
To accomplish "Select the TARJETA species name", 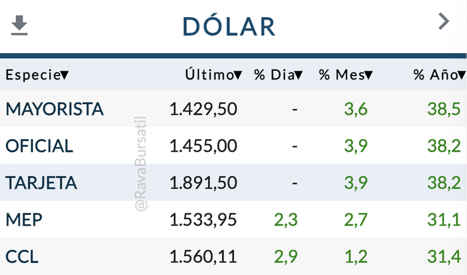I will 41,182.
